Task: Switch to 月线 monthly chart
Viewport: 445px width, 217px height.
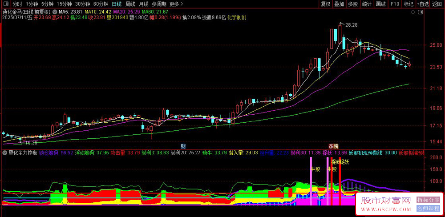Action: 144,4
